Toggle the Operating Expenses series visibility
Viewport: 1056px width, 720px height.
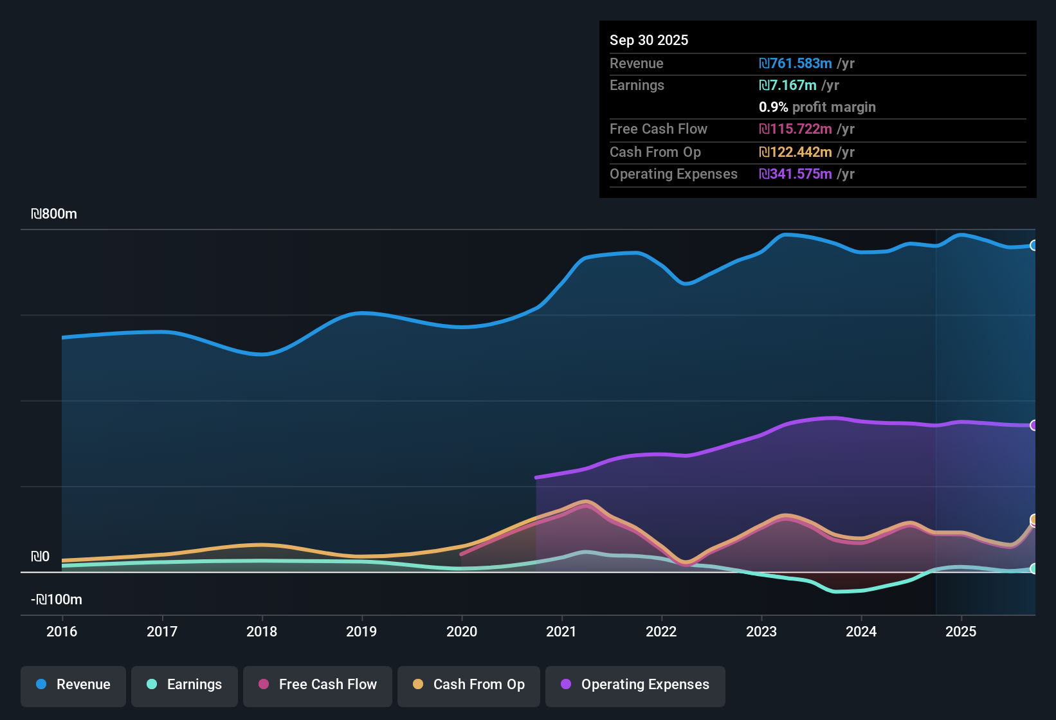(x=635, y=685)
